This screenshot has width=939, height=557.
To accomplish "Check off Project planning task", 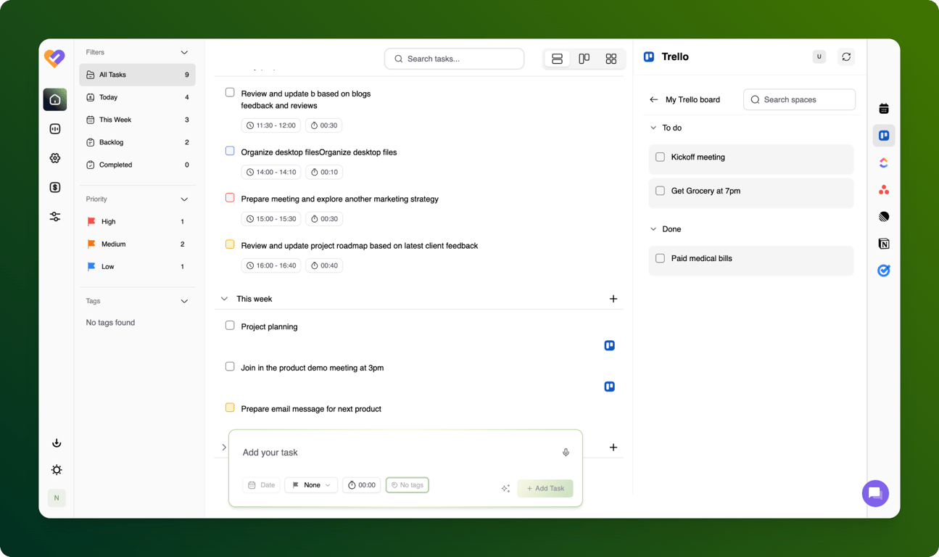I will click(230, 326).
